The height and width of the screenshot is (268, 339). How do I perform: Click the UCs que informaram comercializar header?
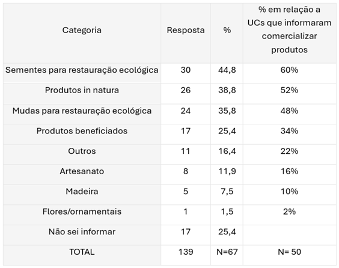coord(290,33)
